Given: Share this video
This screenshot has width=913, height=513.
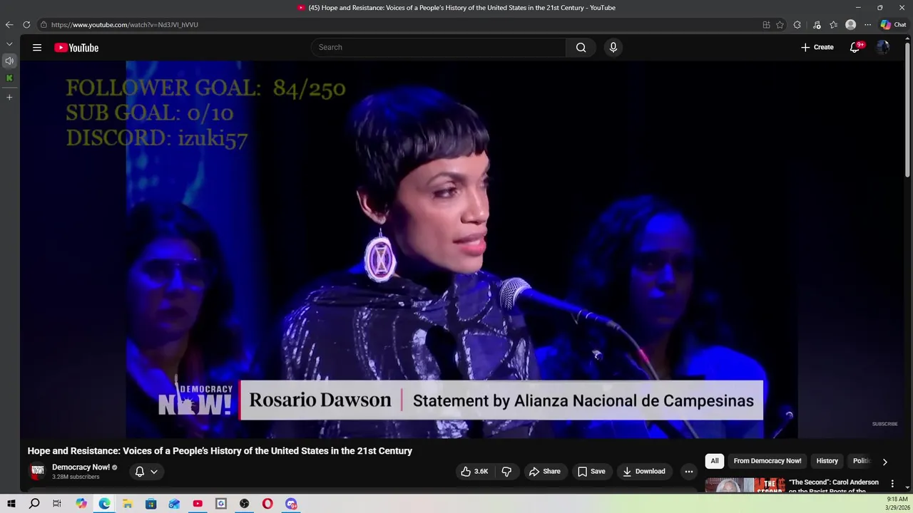Looking at the screenshot, I should point(544,471).
